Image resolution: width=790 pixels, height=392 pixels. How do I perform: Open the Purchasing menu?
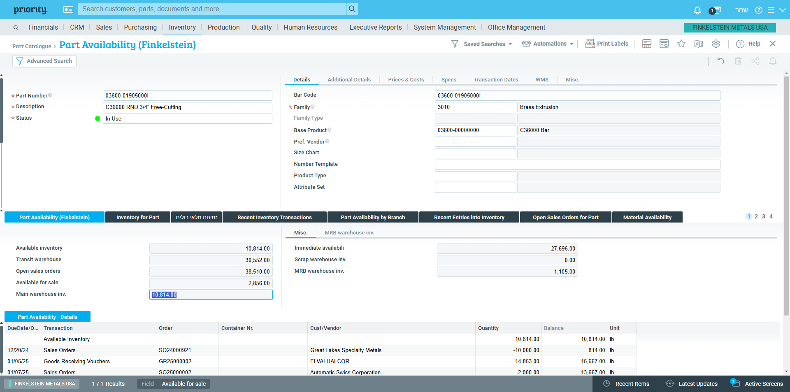(140, 27)
